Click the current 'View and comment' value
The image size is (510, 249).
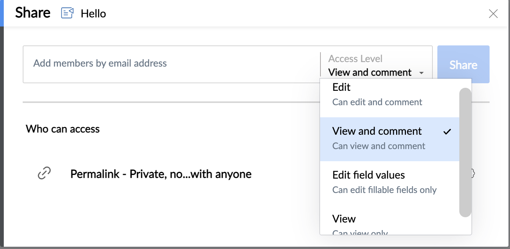[x=370, y=72]
